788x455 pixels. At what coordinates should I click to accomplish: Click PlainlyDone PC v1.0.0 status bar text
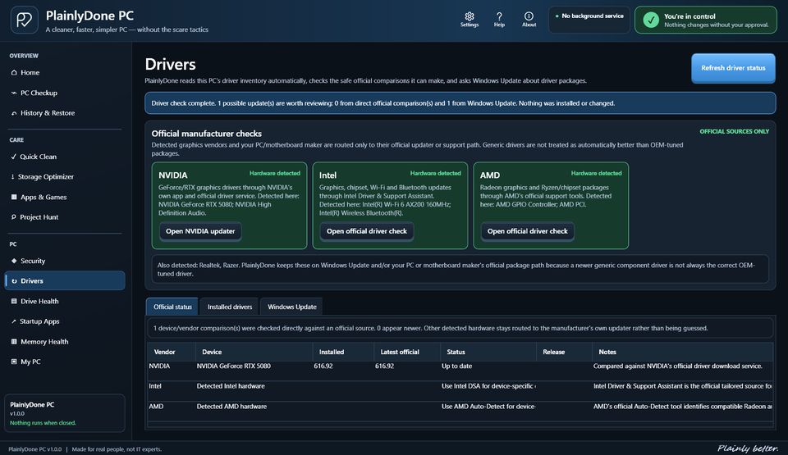(34, 449)
